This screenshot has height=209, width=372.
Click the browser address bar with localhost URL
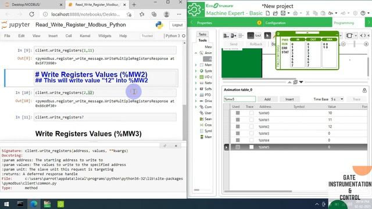pos(86,15)
